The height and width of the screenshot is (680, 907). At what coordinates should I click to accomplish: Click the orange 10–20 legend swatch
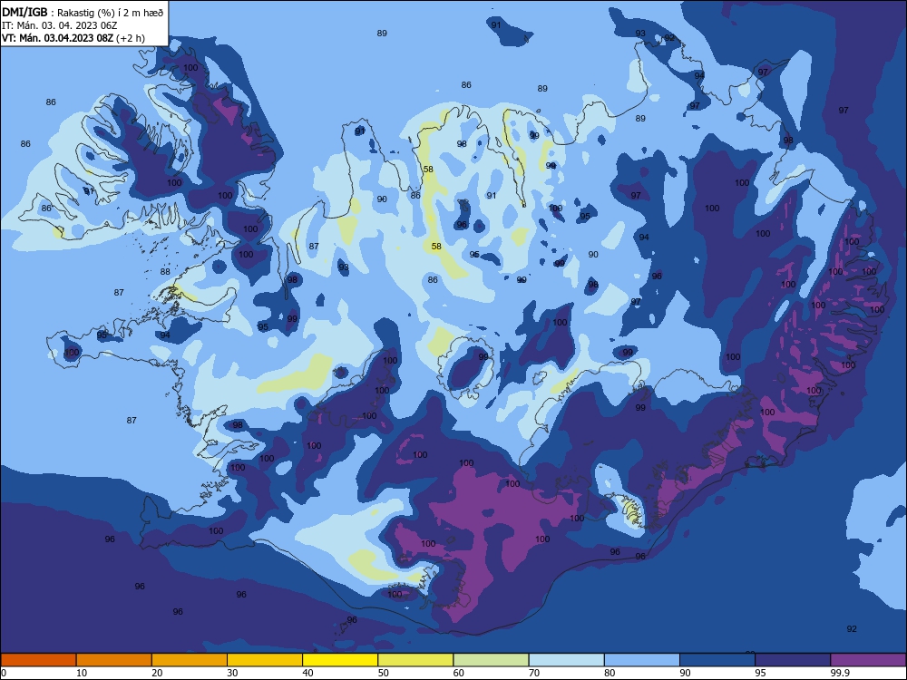[x=114, y=660]
